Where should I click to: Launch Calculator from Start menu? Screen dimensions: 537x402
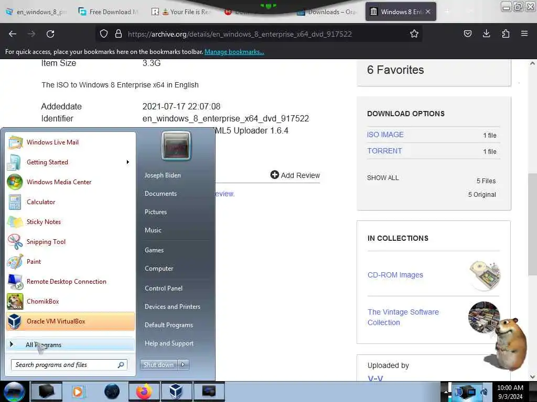(70, 202)
